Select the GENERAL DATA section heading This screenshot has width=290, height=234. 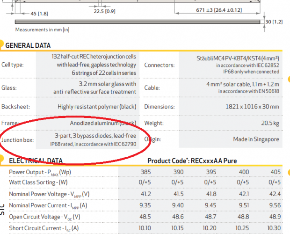pos(28,45)
